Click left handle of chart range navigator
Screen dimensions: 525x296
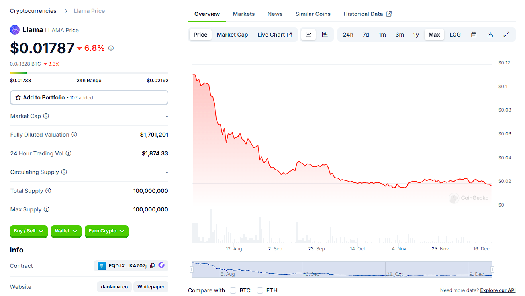click(x=192, y=269)
